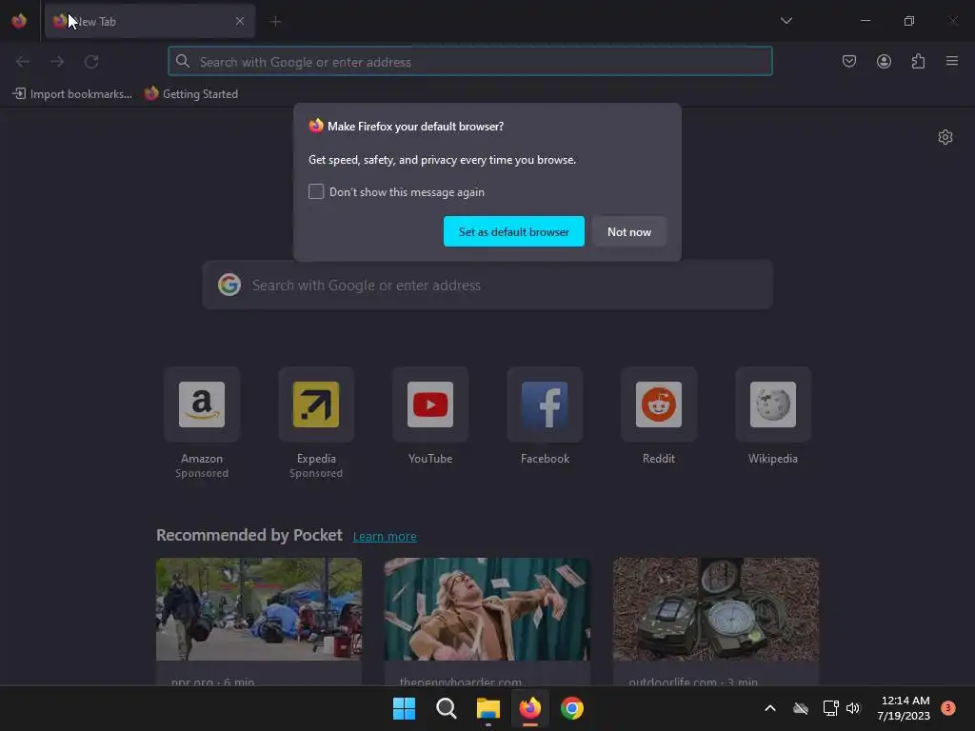This screenshot has width=975, height=731.
Task: Select the New Tab tab
Action: point(149,21)
